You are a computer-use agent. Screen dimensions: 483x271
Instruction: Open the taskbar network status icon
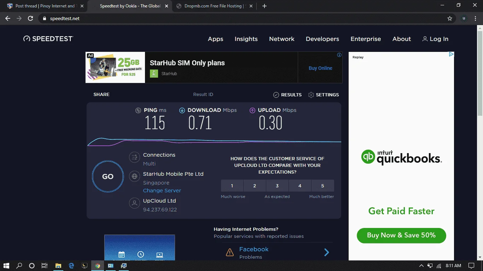pyautogui.click(x=430, y=266)
